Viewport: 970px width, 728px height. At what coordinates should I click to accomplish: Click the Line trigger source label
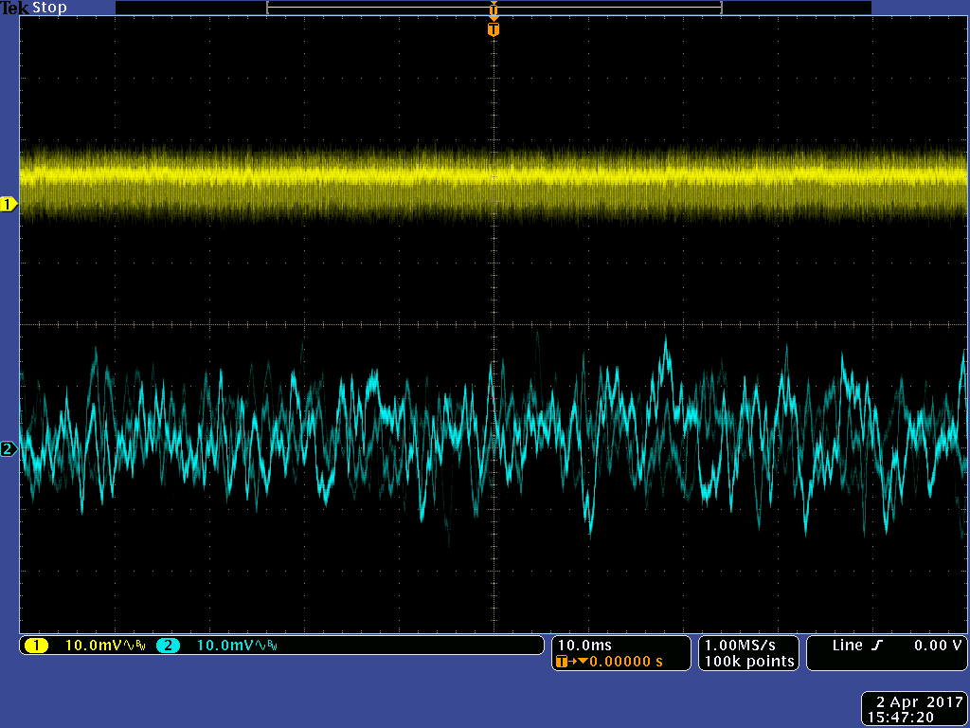click(x=847, y=646)
